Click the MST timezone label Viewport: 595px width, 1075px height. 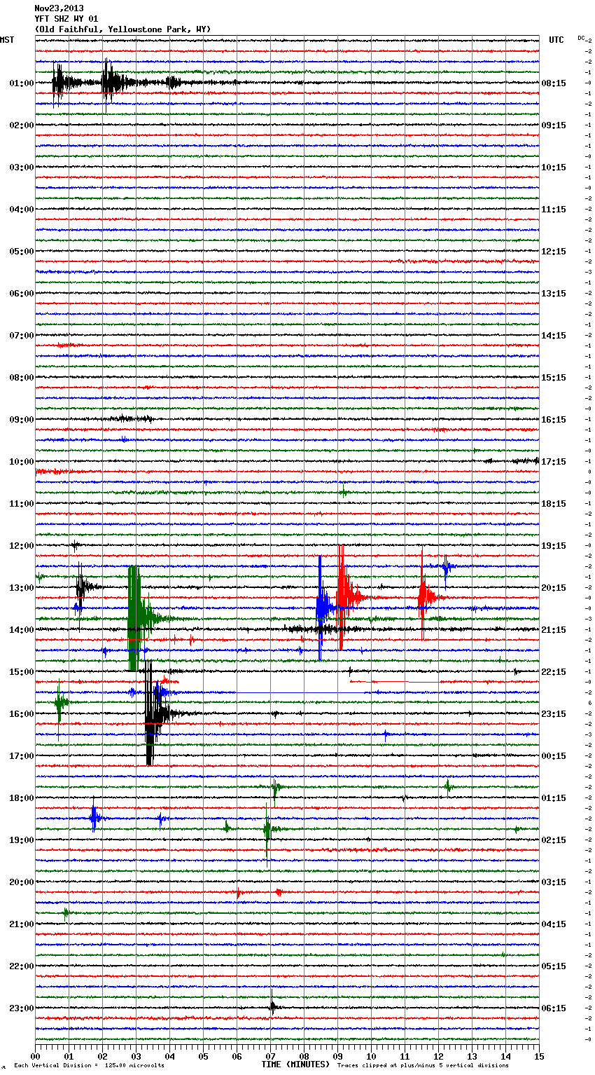(x=7, y=40)
